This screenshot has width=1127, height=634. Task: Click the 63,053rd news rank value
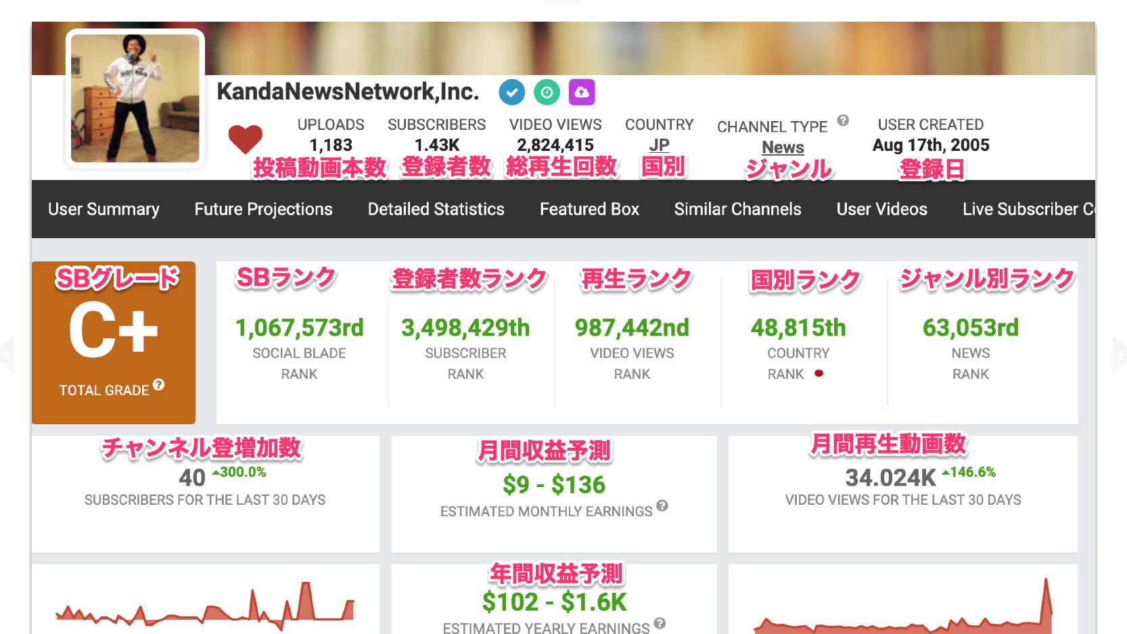click(971, 327)
